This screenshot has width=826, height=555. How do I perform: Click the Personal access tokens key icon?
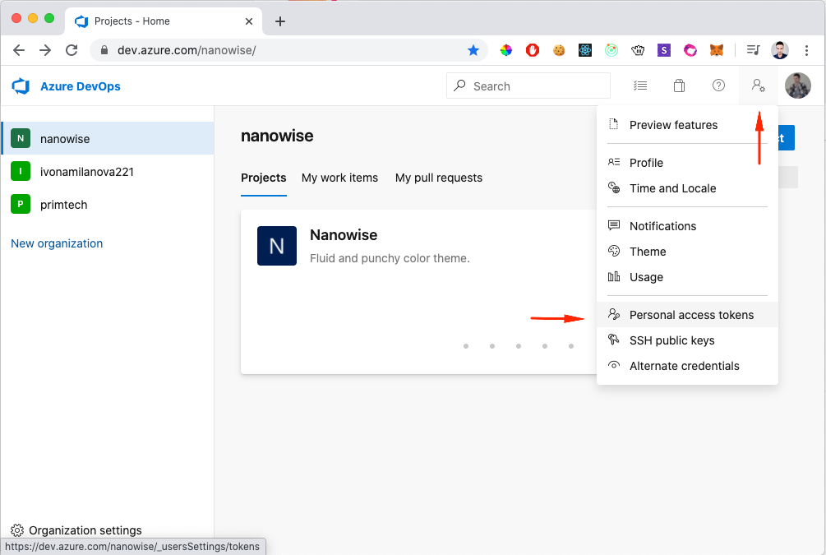pyautogui.click(x=614, y=314)
